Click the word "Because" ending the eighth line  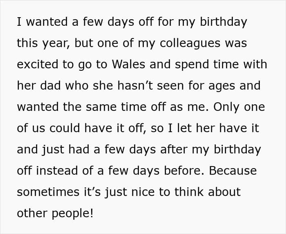point(233,171)
